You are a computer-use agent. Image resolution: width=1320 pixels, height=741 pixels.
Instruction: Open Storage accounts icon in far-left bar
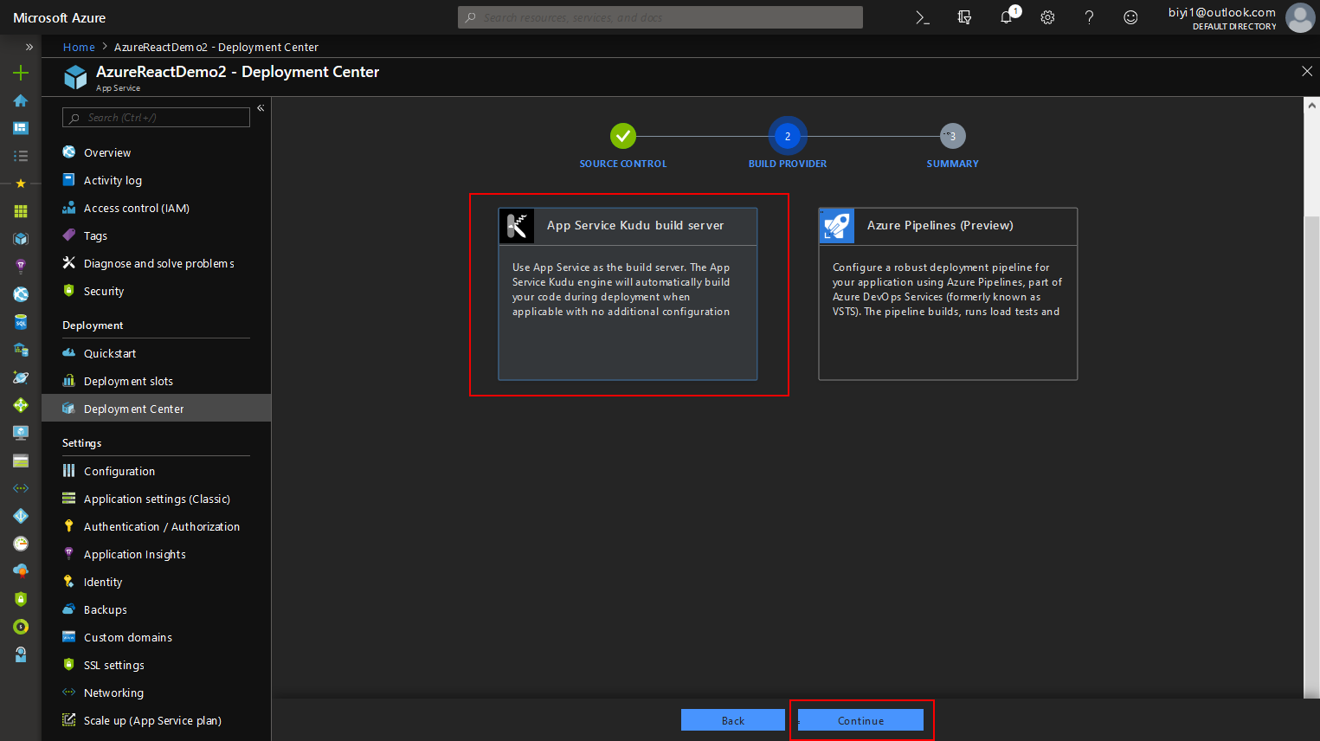(21, 461)
